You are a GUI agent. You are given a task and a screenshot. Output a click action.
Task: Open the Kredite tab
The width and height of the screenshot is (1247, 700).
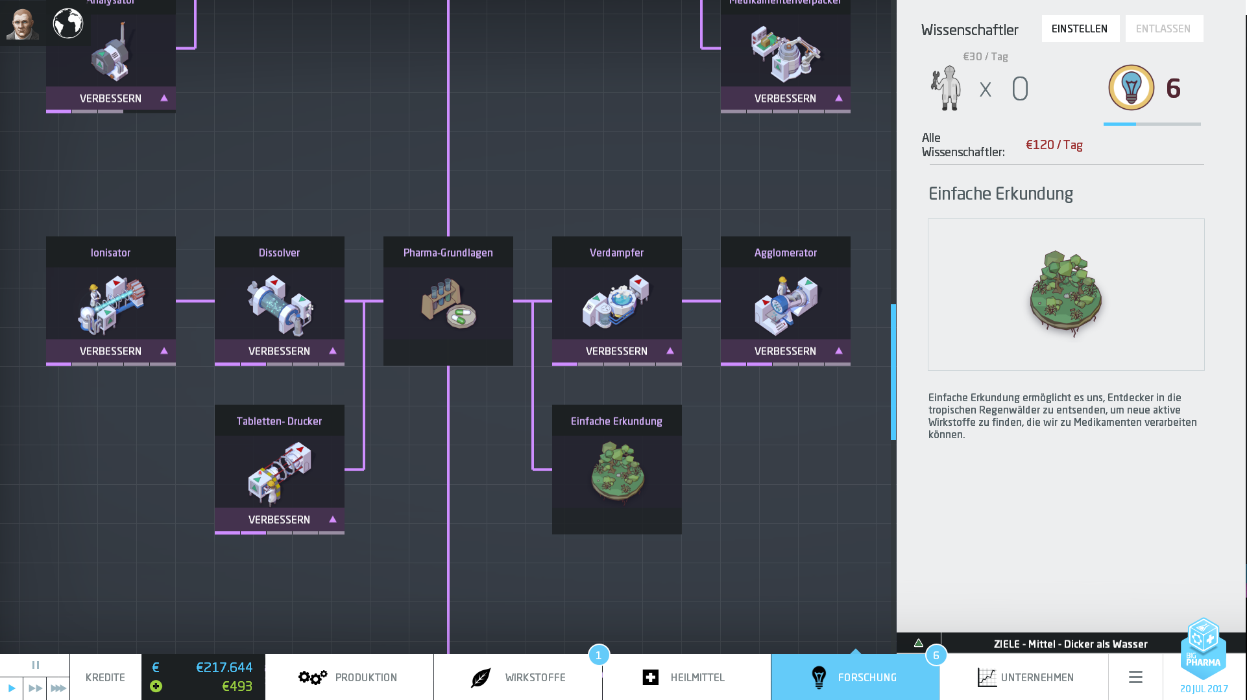point(105,677)
